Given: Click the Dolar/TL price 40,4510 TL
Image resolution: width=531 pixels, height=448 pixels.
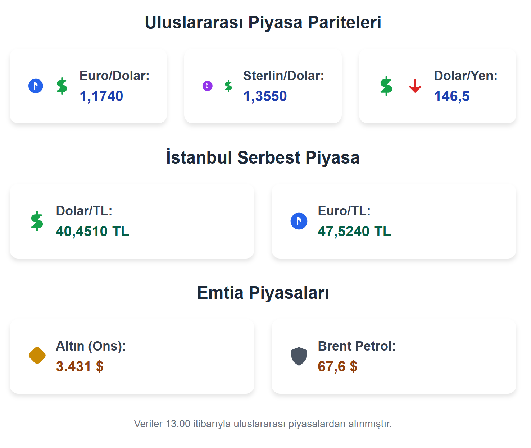Looking at the screenshot, I should (92, 231).
